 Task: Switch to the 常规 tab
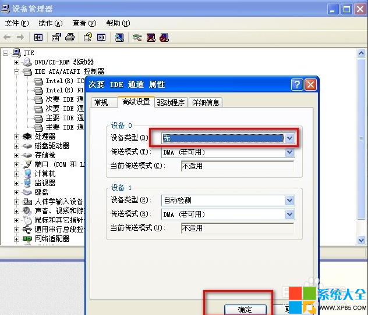pyautogui.click(x=101, y=103)
